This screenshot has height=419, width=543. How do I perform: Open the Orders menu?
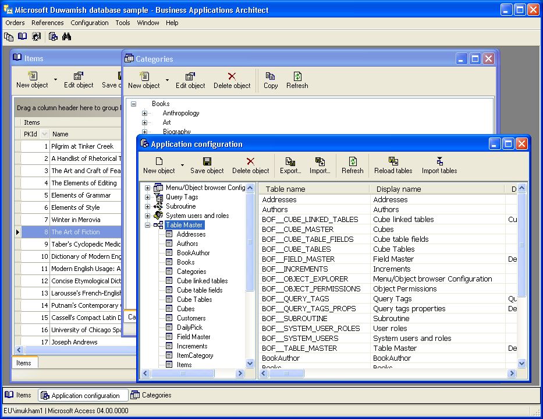[x=15, y=23]
